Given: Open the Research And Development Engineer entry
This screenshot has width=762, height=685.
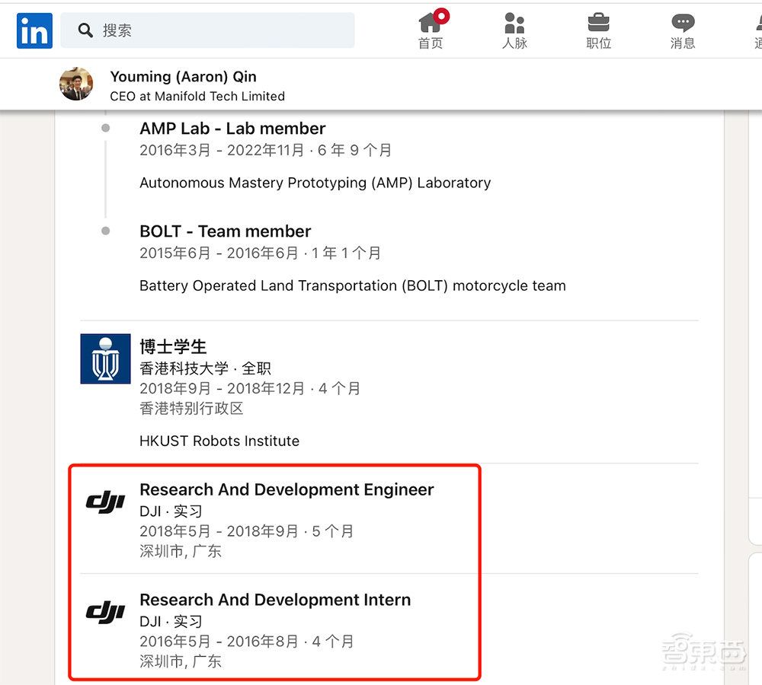Looking at the screenshot, I should point(287,489).
